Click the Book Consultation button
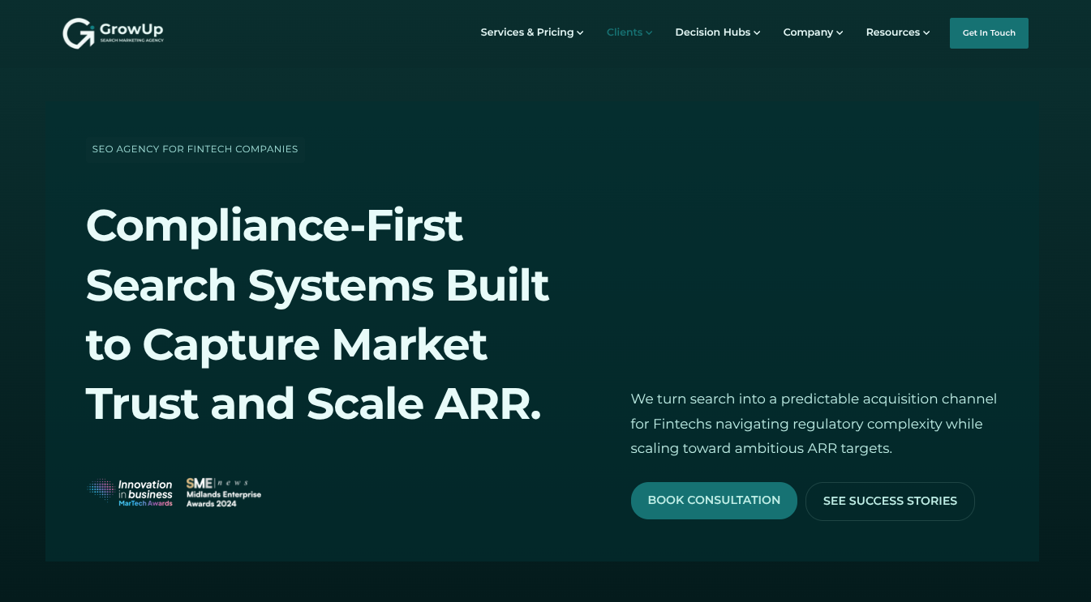The width and height of the screenshot is (1091, 602). (714, 500)
